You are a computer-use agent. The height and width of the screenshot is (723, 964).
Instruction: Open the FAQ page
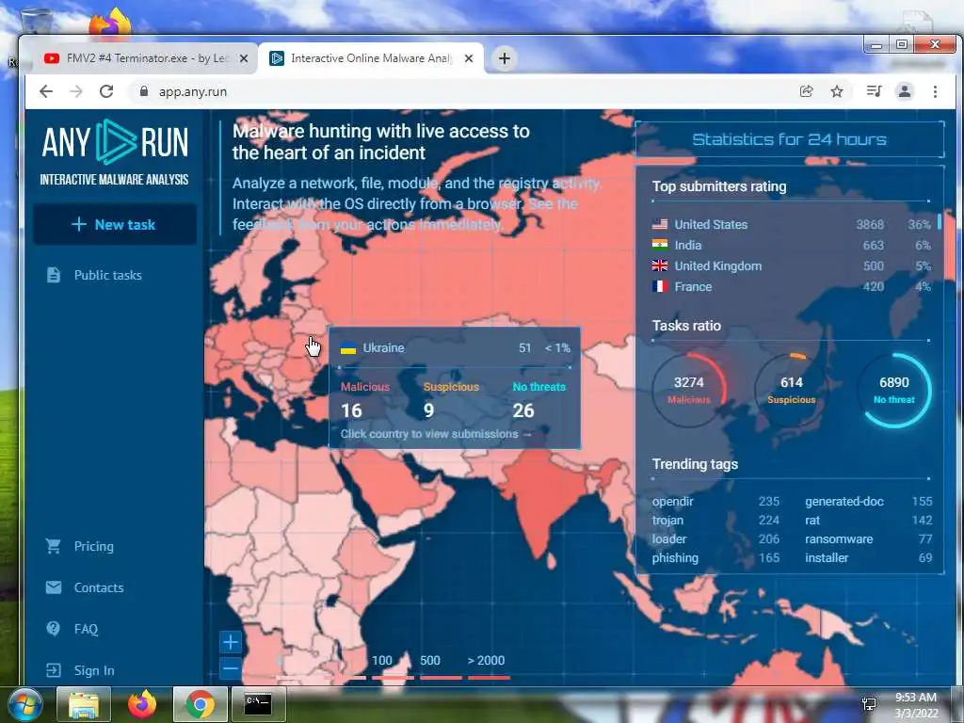click(x=86, y=629)
